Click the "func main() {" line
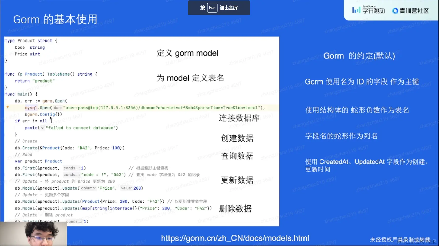The image size is (439, 246). tap(21, 94)
